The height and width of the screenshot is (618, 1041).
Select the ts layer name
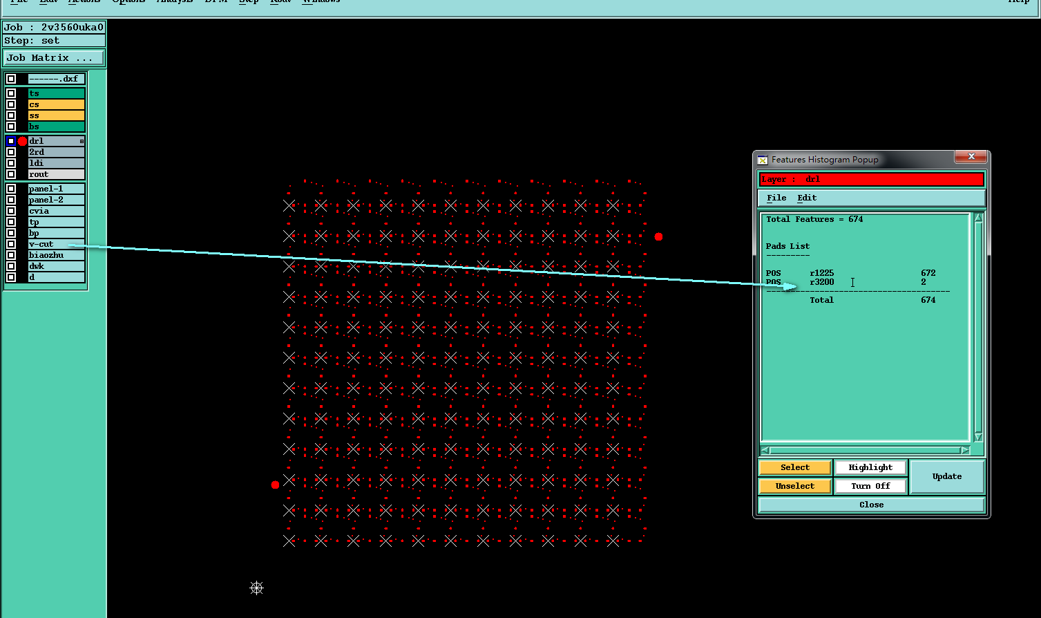[x=57, y=93]
